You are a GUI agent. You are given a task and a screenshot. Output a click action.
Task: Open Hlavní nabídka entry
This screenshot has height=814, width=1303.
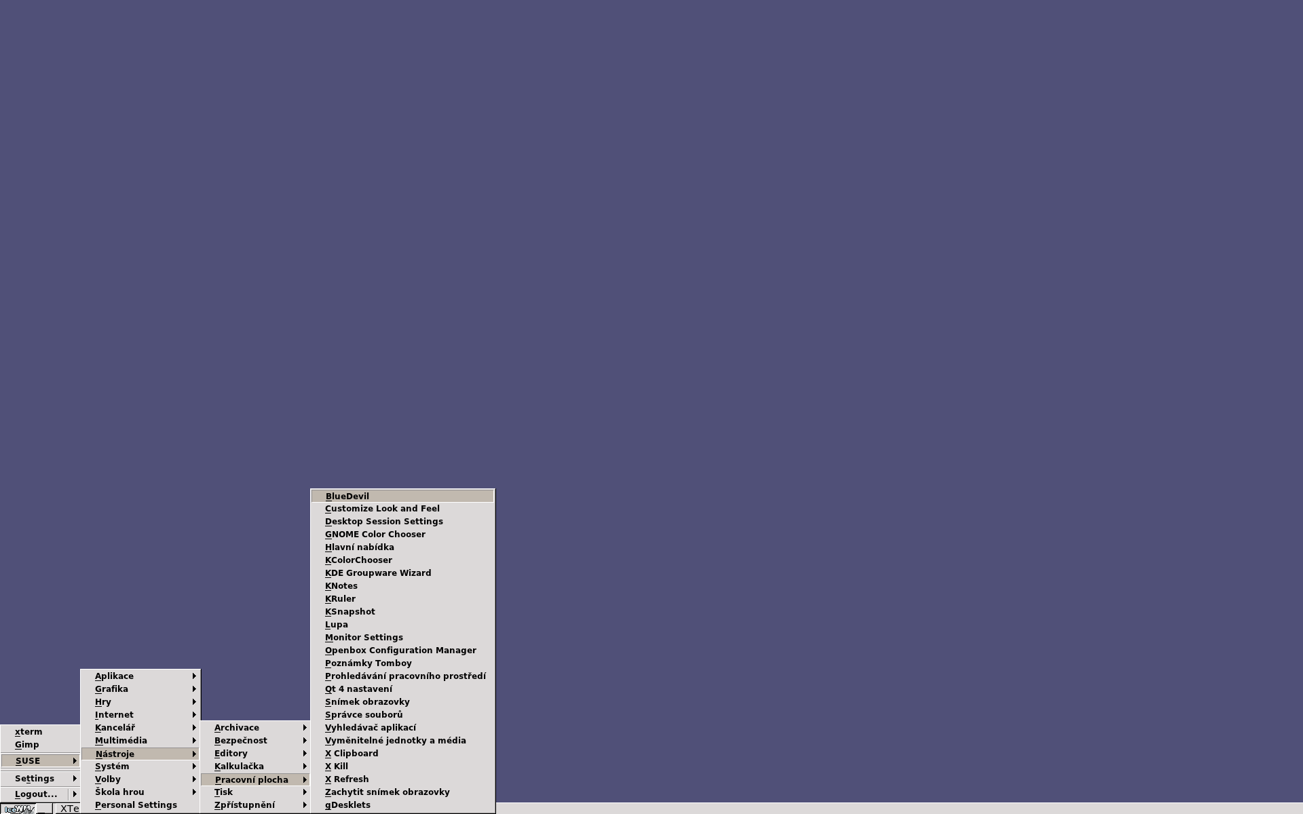point(402,547)
